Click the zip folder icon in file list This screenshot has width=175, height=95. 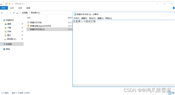(28, 26)
